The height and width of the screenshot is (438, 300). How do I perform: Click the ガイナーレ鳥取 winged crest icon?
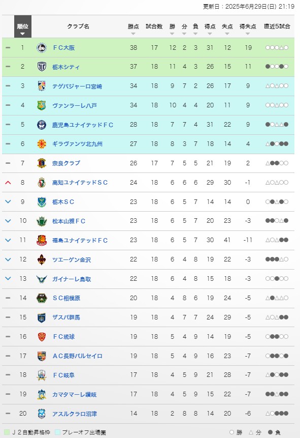(x=42, y=279)
